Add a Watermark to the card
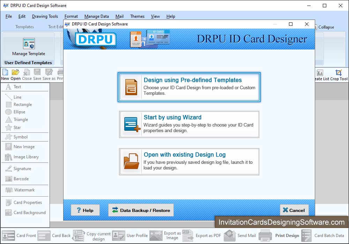 click(x=20, y=190)
